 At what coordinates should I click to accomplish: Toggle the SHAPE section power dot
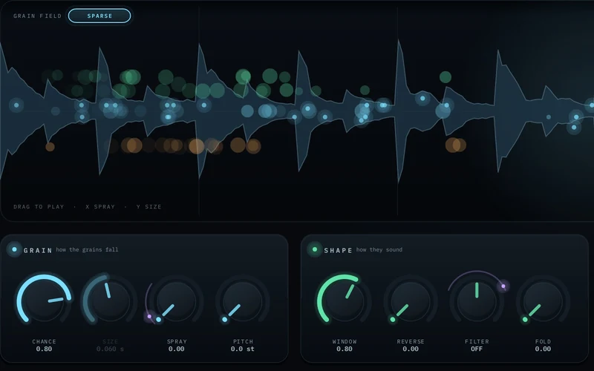tap(314, 249)
